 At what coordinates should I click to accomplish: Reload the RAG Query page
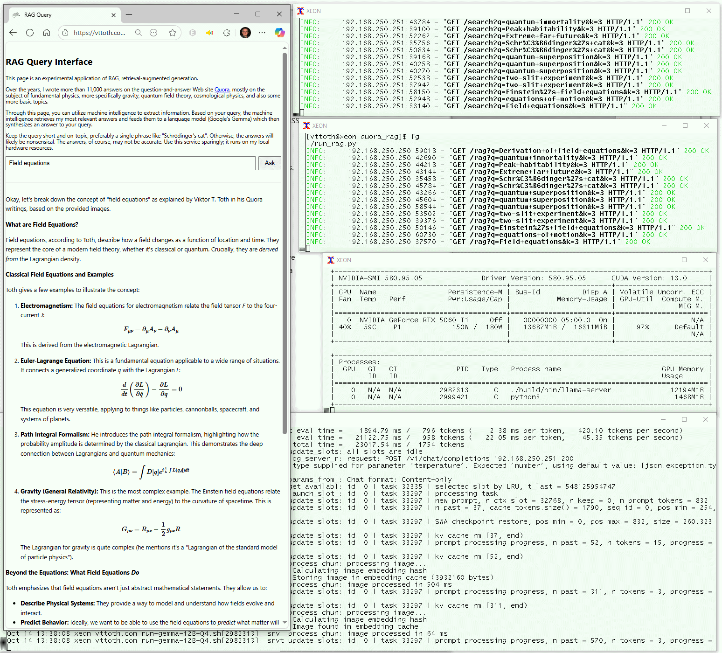click(x=30, y=33)
